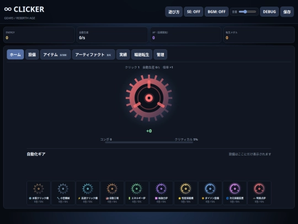Image resolution: width=298 pixels, height=224 pixels.
Task: Select the 小型機械 gear icon
Action: click(63, 189)
